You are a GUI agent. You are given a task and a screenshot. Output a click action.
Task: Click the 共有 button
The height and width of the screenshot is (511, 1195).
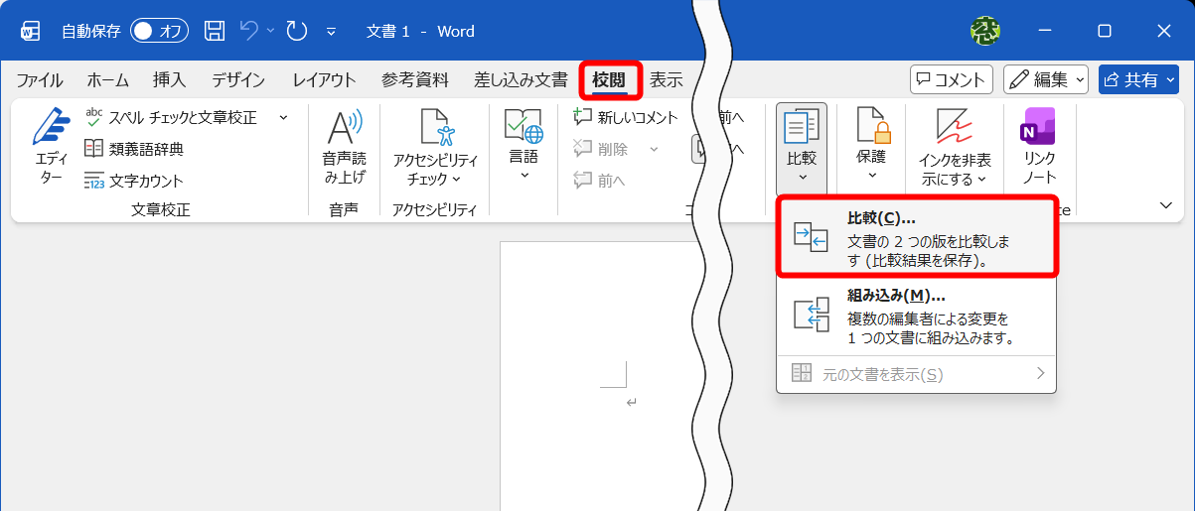point(1137,80)
